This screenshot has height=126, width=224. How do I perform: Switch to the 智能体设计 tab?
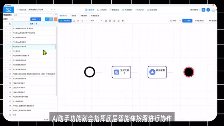tap(63, 15)
